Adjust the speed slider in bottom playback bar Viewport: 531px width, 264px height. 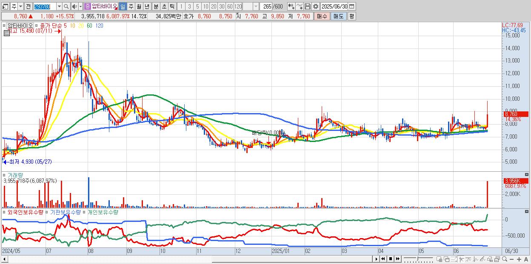coord(418,259)
